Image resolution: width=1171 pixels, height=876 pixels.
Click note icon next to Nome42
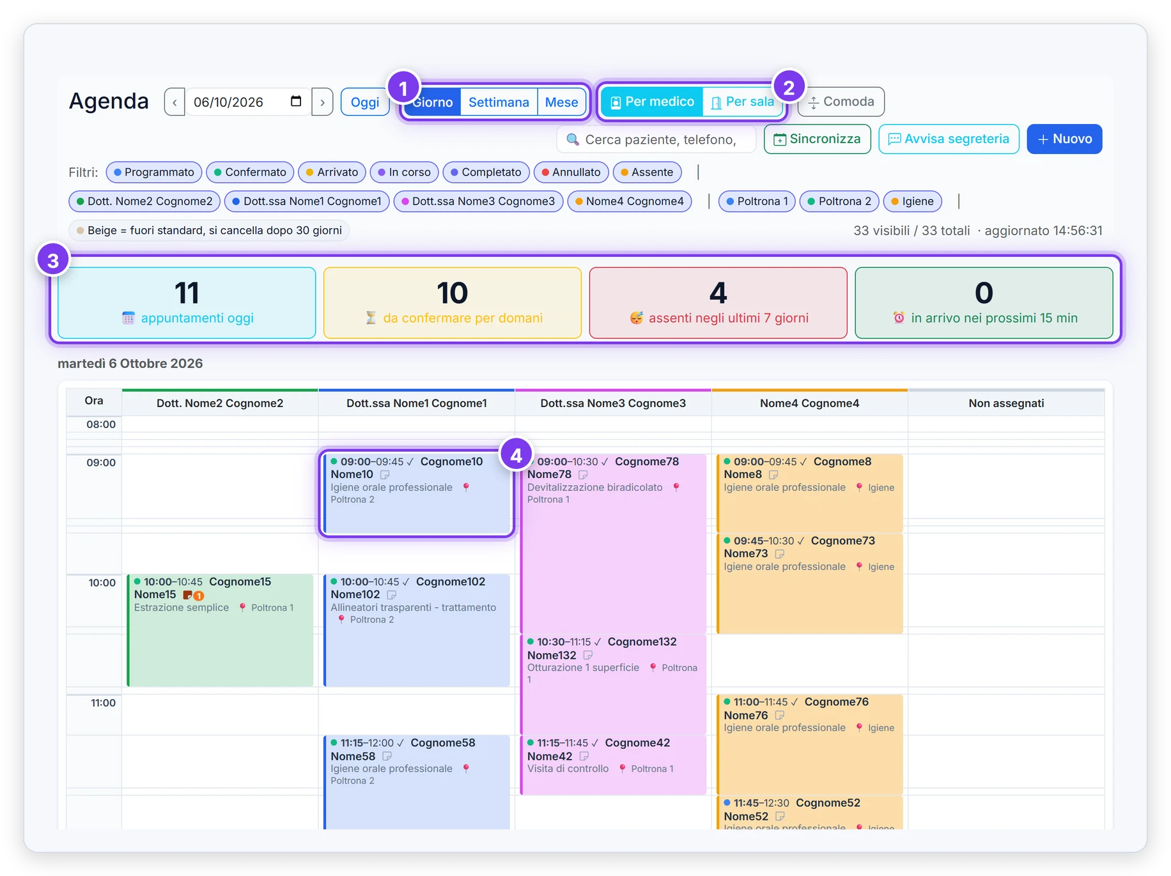(584, 756)
